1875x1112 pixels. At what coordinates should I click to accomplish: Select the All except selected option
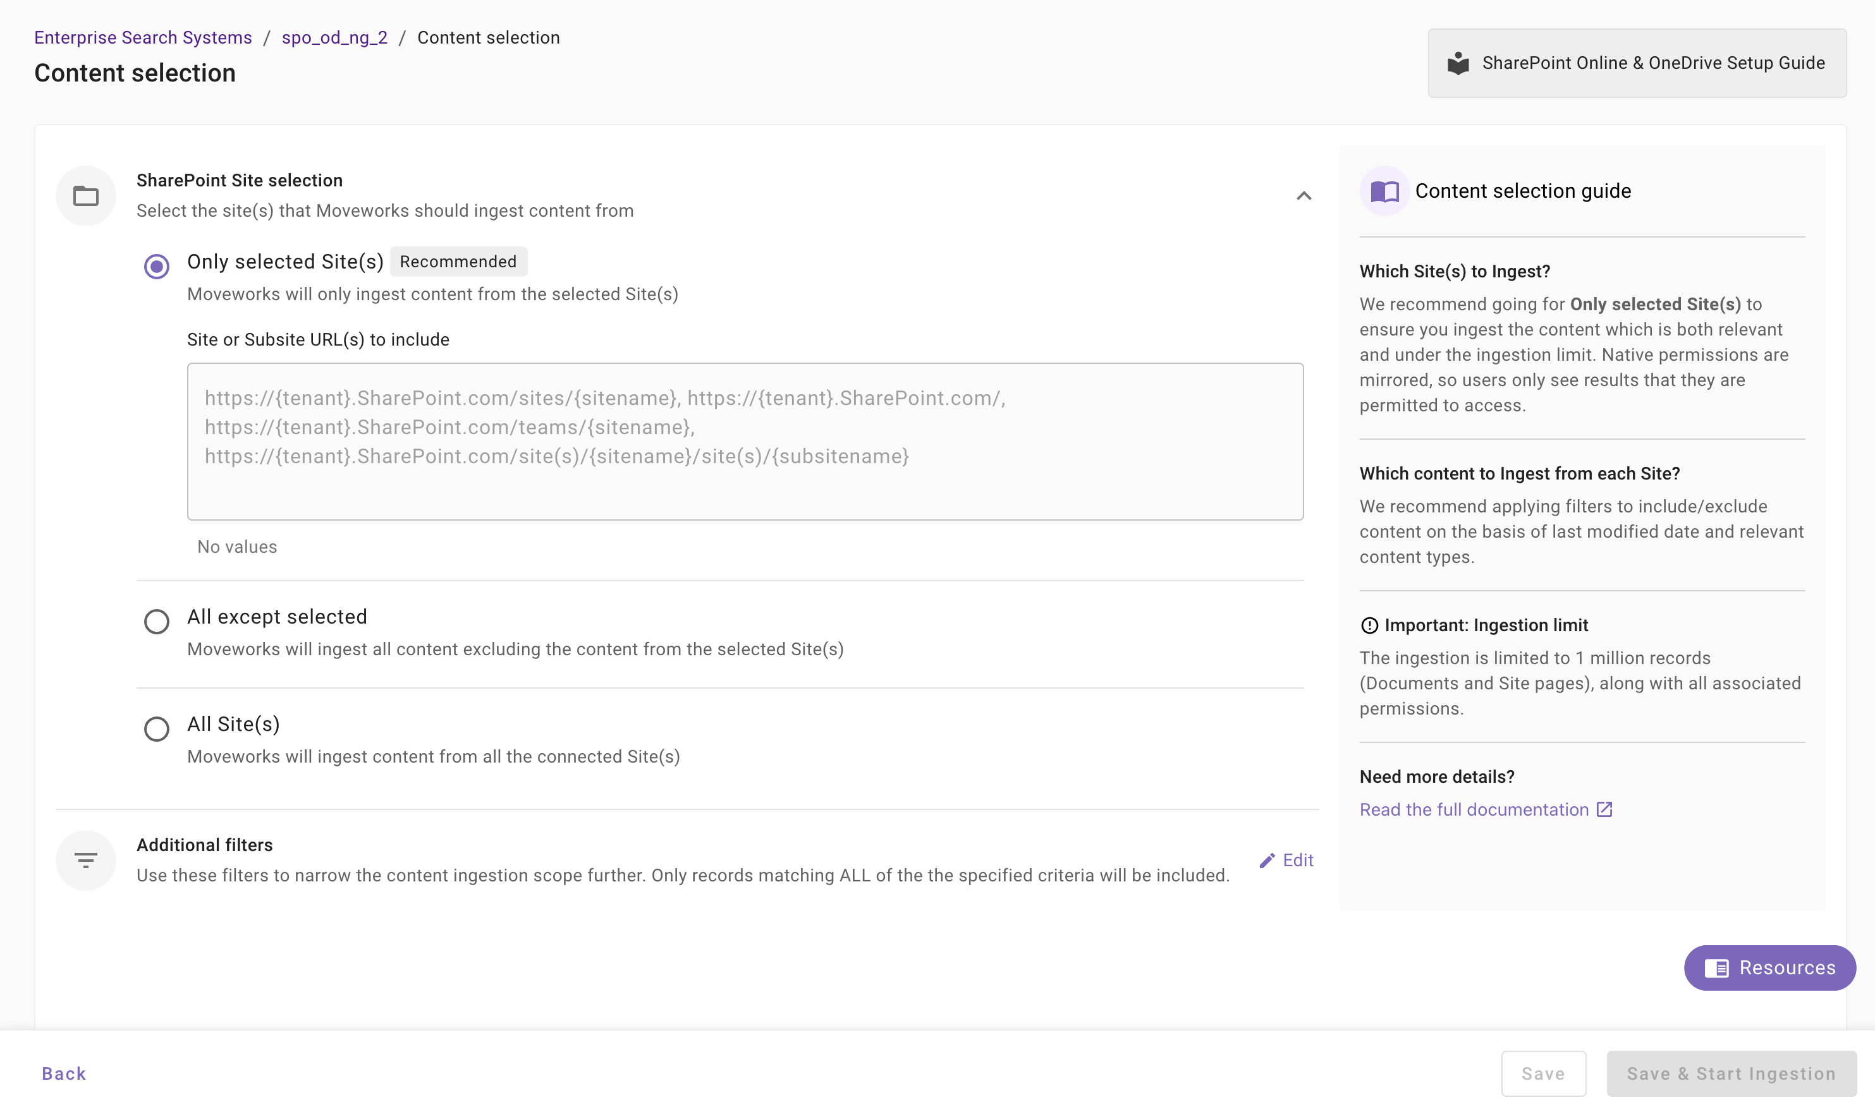[156, 621]
